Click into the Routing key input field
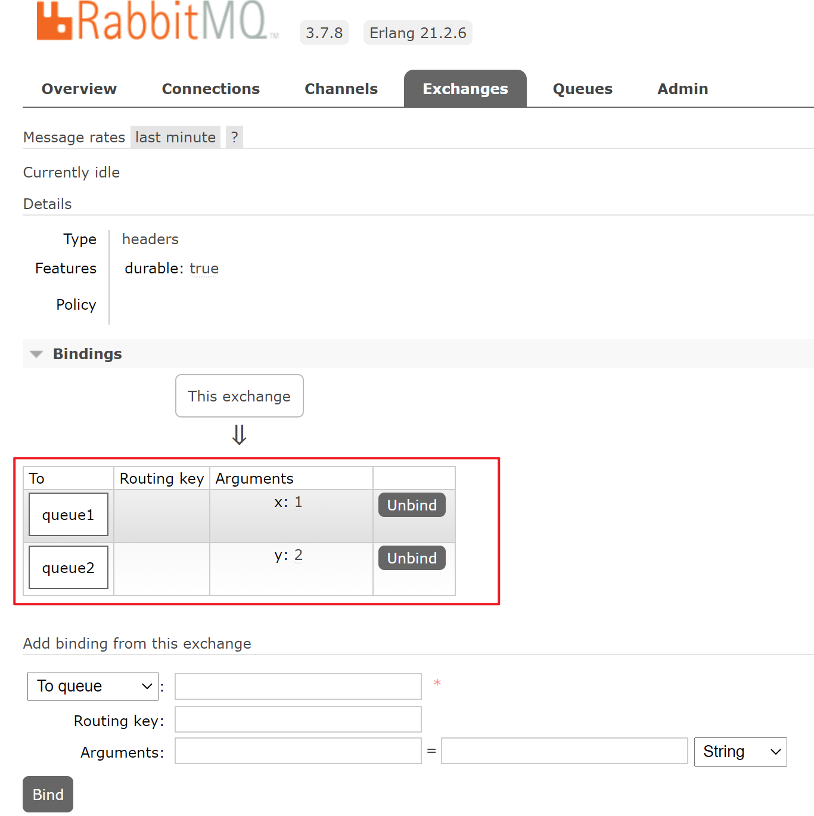The image size is (814, 816). pos(298,720)
